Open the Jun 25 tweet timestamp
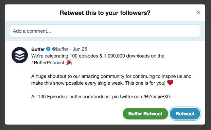Viewport: 211px width, 130px height. [80, 49]
